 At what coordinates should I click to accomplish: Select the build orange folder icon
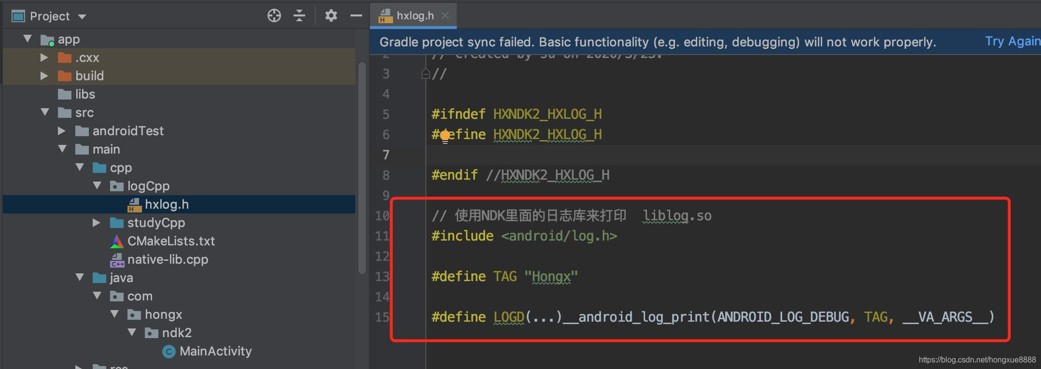(65, 76)
